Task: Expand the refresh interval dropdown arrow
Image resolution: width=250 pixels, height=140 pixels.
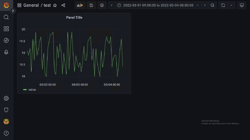Action: pos(231,5)
